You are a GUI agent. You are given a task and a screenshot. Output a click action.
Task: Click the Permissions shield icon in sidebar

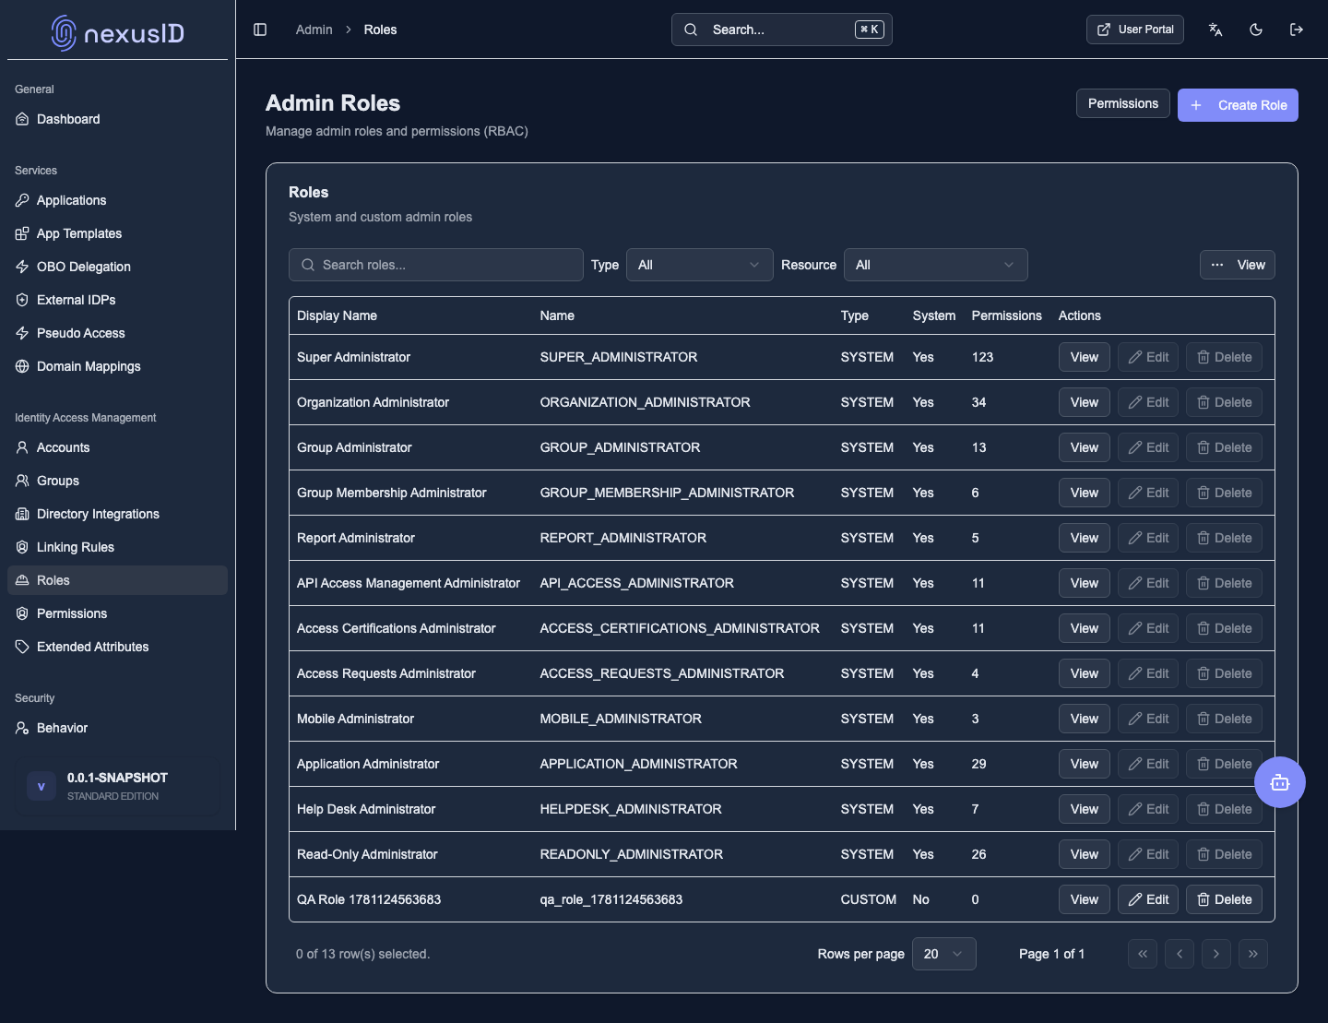pyautogui.click(x=22, y=613)
